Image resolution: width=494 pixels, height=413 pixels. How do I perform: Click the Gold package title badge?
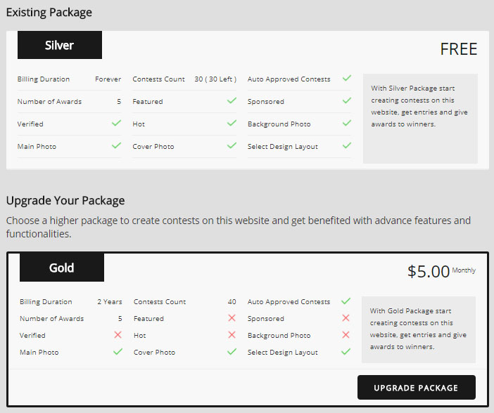click(x=62, y=268)
